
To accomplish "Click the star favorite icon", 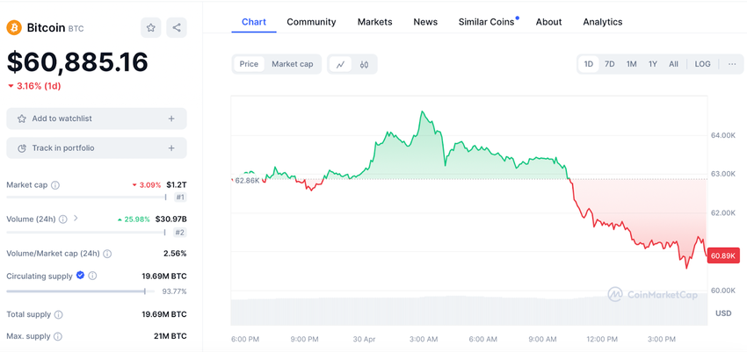I will coord(151,28).
